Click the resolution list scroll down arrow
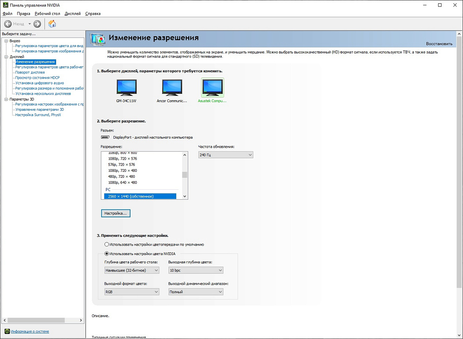Viewport: 463px width, 339px height. tap(185, 196)
